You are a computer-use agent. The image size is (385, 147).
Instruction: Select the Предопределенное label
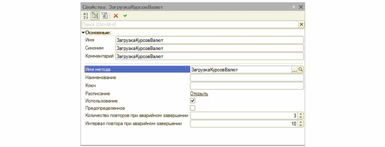[x=105, y=108]
